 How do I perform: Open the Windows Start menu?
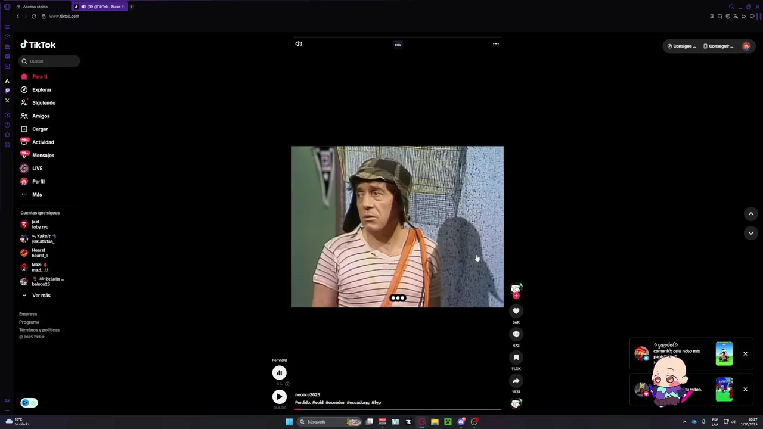point(289,422)
